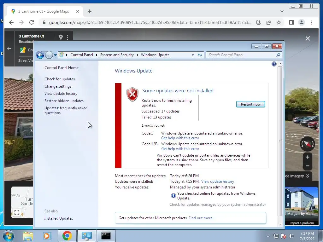Open Windows Update help question mark icon
The width and height of the screenshot is (323, 242).
(274, 64)
